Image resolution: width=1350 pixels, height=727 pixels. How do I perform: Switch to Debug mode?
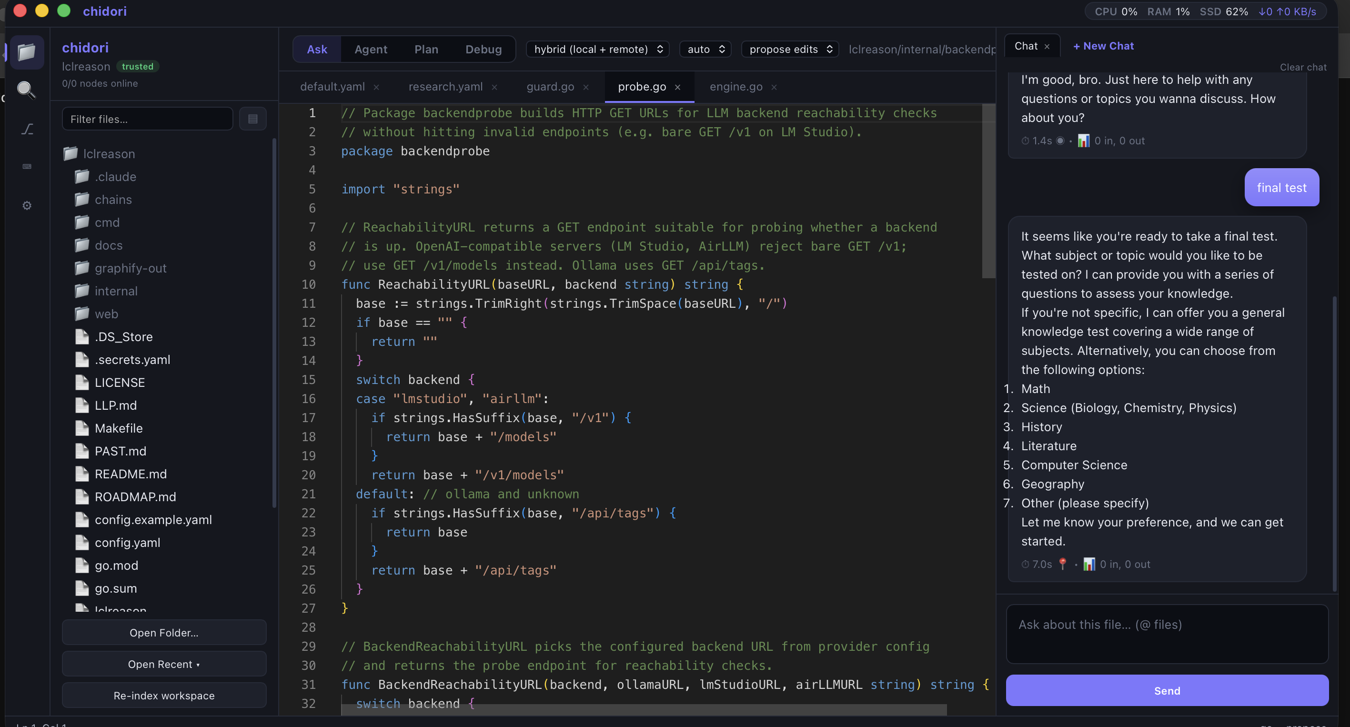(x=484, y=49)
